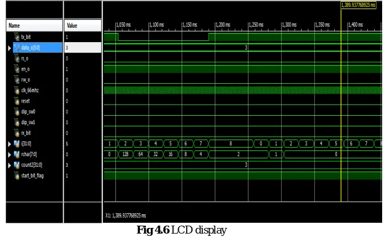Expand the rchar[7:0] bus
The height and width of the screenshot is (237, 385).
(x=10, y=155)
